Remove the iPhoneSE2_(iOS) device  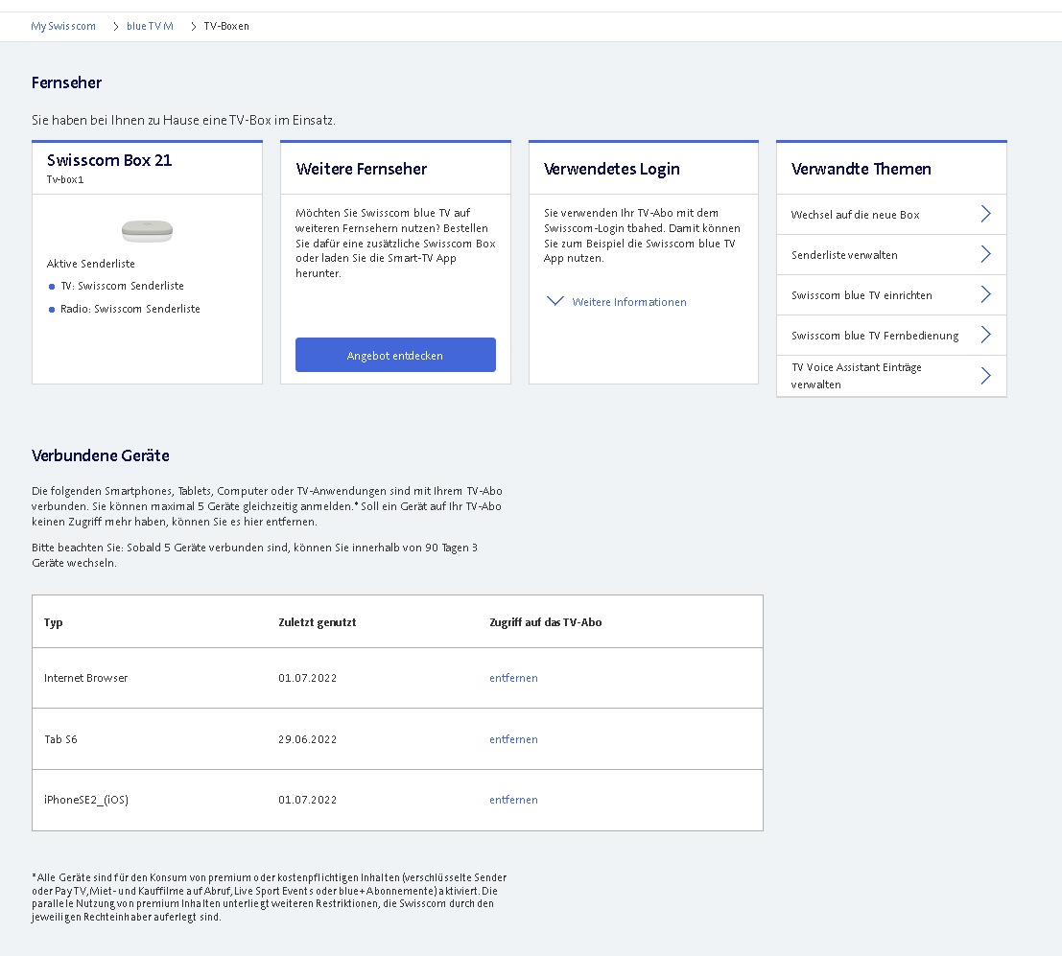pyautogui.click(x=513, y=800)
